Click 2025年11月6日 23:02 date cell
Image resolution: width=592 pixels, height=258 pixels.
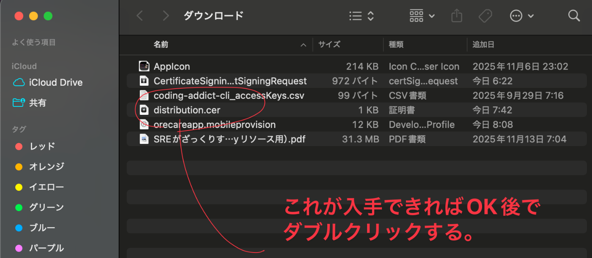click(x=520, y=66)
